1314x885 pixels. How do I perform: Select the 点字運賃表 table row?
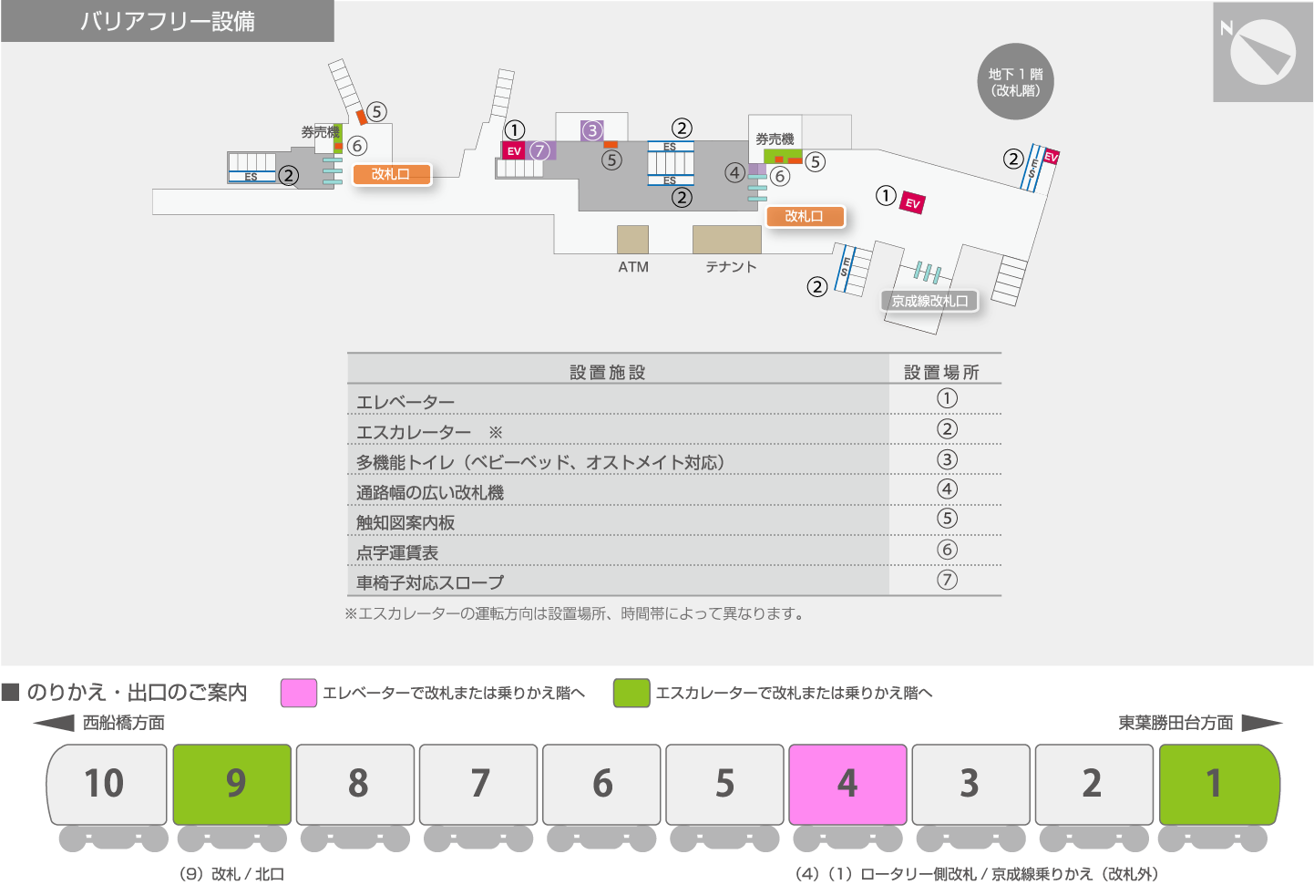(674, 550)
